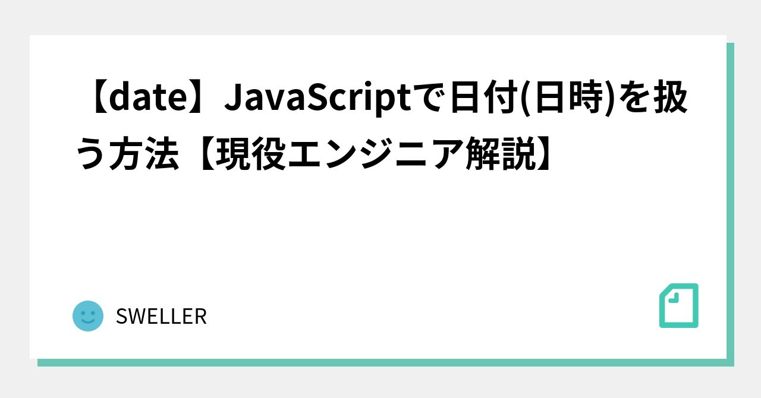Open the SWELLER author name
This screenshot has height=398, width=761.
[161, 317]
